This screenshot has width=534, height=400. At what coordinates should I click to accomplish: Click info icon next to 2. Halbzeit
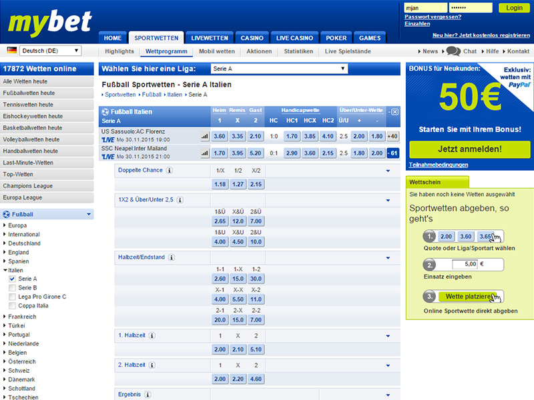[x=152, y=365]
